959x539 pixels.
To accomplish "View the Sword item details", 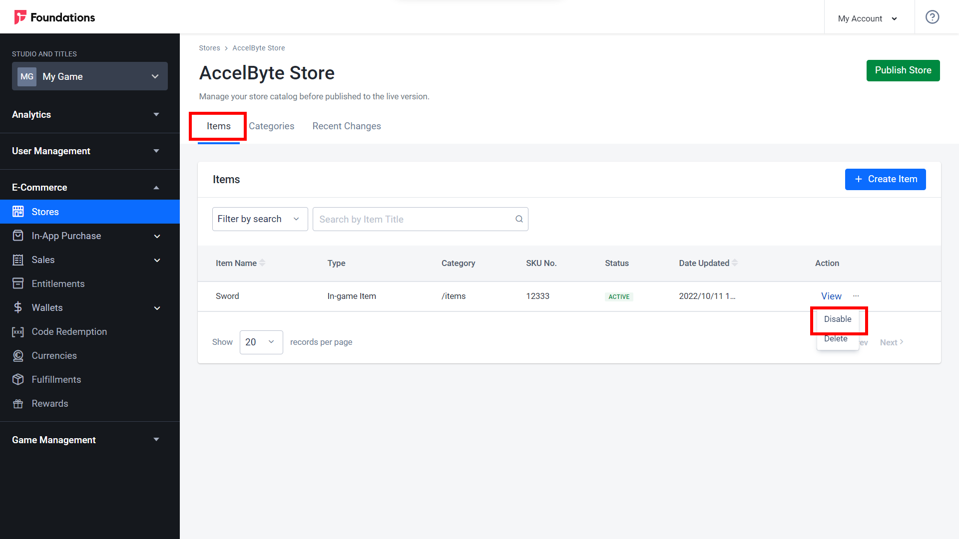I will [831, 296].
